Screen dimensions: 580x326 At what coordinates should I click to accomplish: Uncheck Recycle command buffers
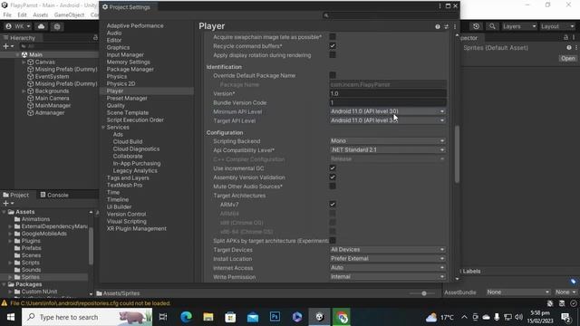pyautogui.click(x=333, y=46)
